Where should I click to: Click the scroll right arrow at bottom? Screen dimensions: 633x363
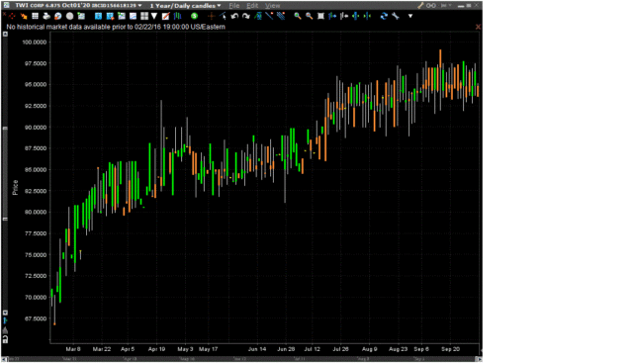[479, 359]
